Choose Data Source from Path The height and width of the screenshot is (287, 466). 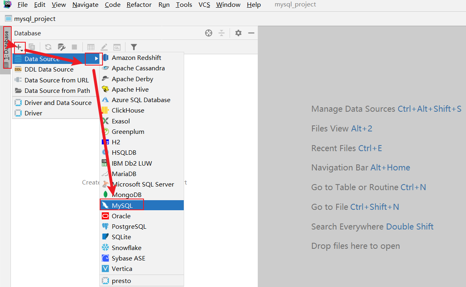(56, 90)
